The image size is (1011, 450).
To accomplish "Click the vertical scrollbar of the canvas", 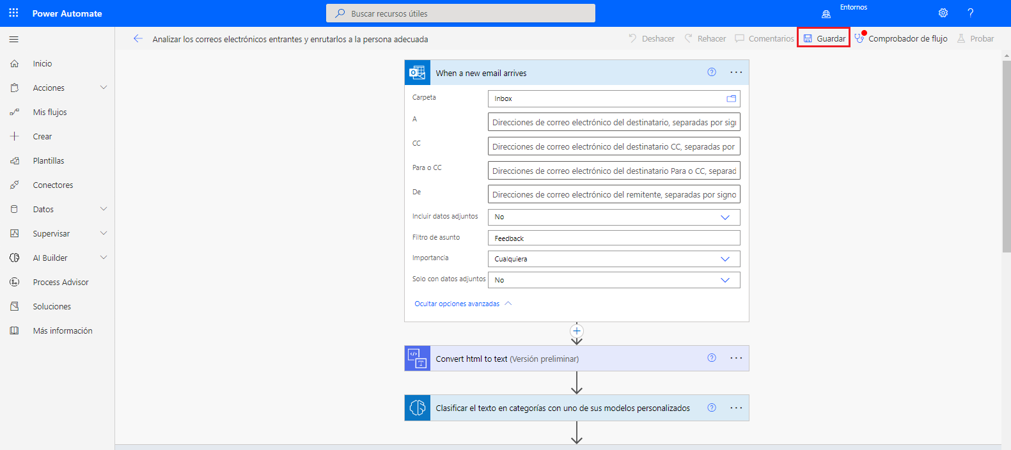I will pyautogui.click(x=1007, y=155).
